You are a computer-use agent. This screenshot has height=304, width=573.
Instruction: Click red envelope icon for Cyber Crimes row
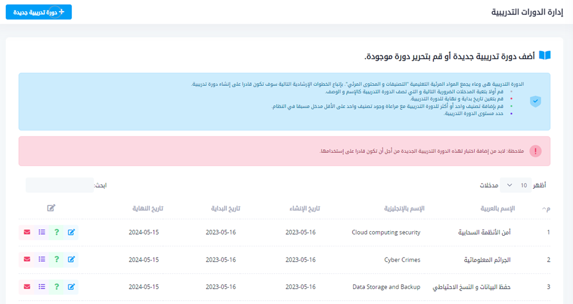pos(27,259)
